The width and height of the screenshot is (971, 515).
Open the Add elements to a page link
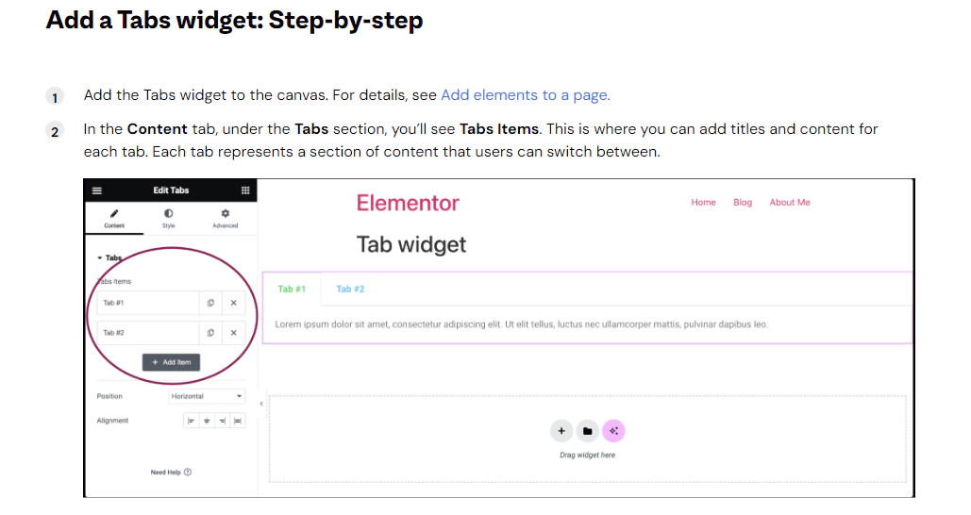click(525, 94)
